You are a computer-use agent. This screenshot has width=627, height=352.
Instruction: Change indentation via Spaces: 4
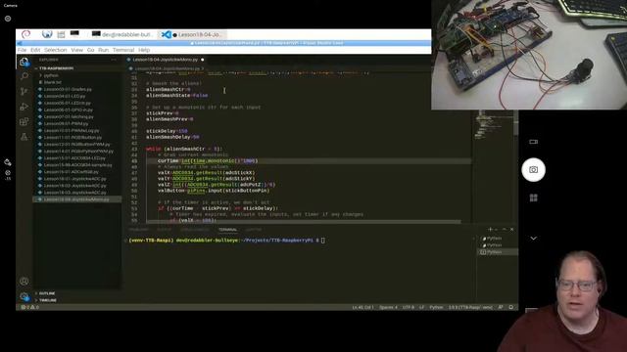tap(388, 307)
